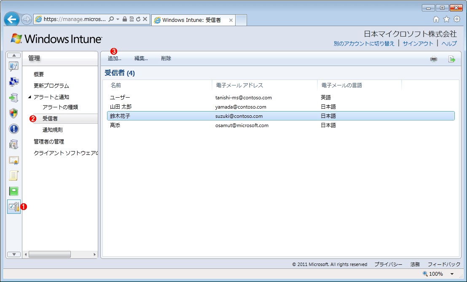
Task: Click 編集... to edit recipient
Action: coord(141,59)
